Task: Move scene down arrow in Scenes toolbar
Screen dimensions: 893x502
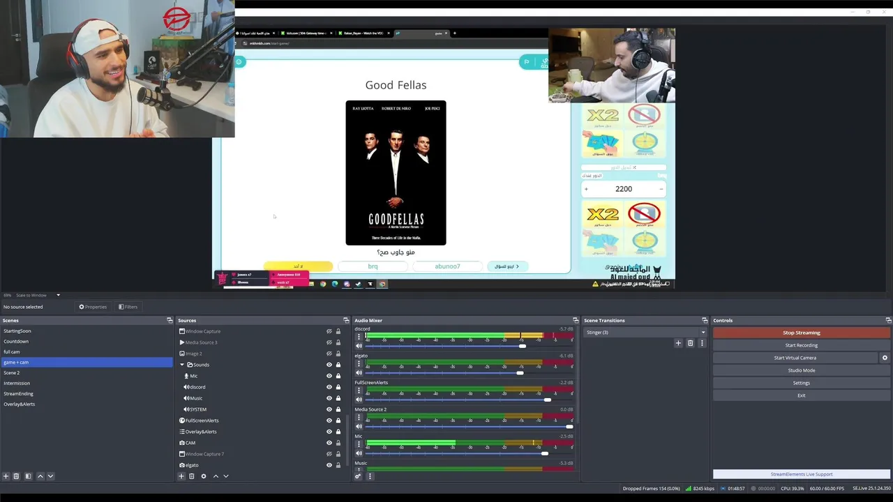Action: (x=50, y=476)
